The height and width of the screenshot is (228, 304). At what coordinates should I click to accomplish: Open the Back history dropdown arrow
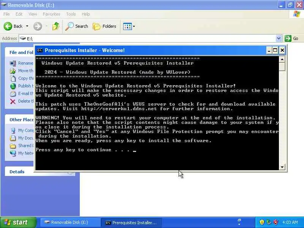click(27, 26)
